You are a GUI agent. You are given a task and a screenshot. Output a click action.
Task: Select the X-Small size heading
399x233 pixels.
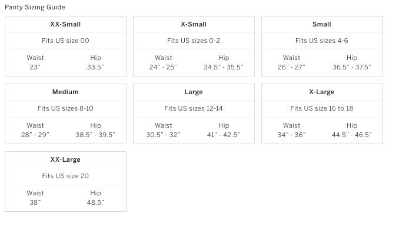pos(194,24)
